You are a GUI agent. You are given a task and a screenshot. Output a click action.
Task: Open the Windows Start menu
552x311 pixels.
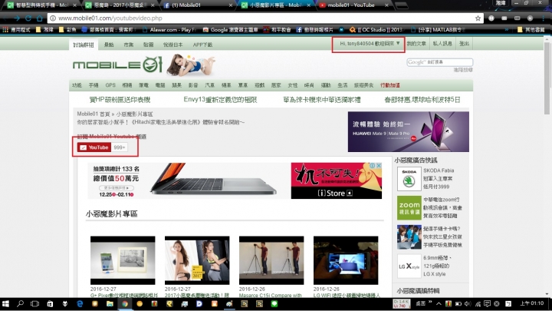[x=5, y=303]
